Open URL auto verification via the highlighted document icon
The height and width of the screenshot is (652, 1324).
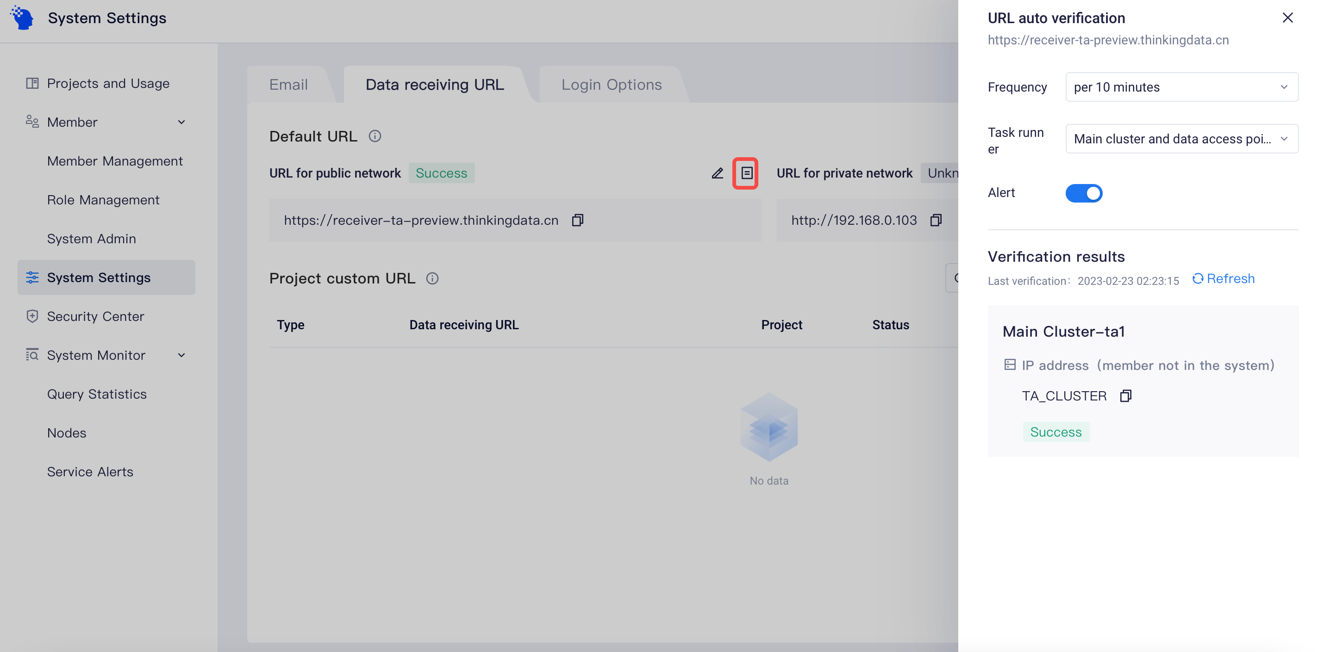(746, 173)
